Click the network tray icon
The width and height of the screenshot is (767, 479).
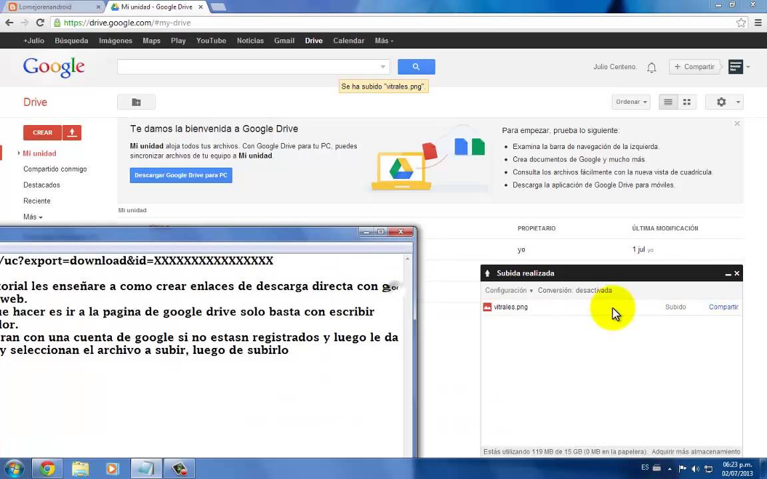pos(708,469)
